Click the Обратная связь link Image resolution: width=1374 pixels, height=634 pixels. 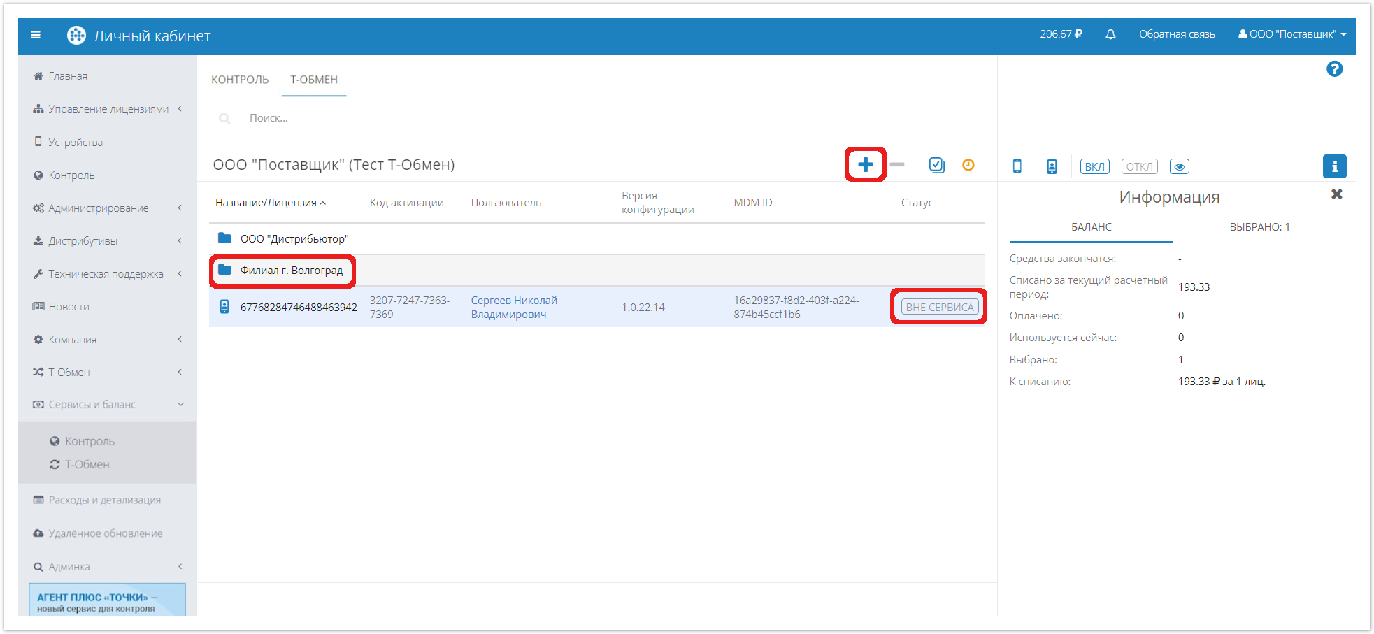[x=1177, y=34]
